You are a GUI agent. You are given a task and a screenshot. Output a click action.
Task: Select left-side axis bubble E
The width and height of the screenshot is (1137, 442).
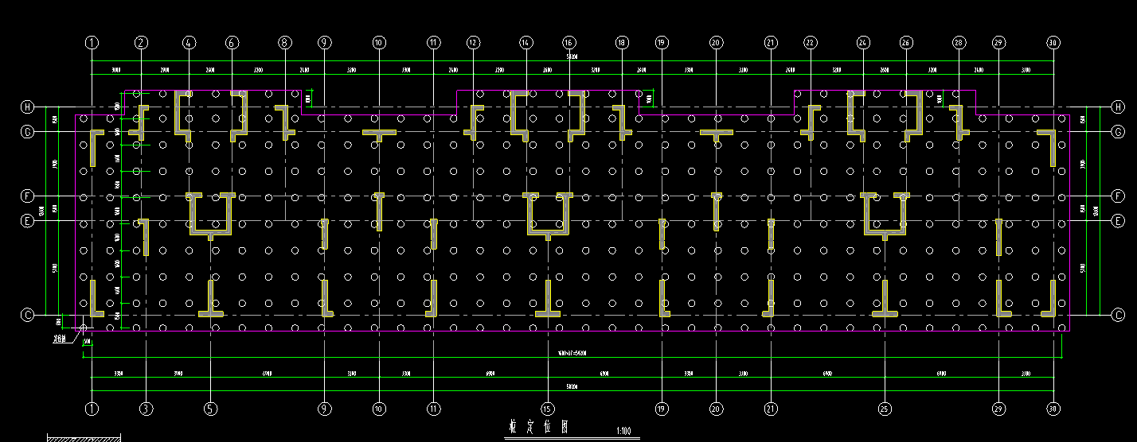point(28,221)
